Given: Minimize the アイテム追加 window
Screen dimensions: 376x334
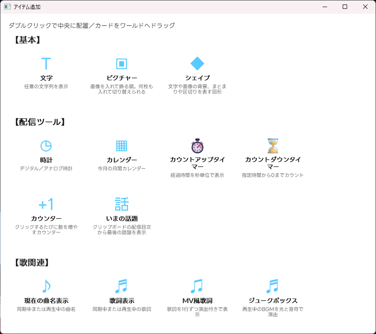Looking at the screenshot, I should point(325,7).
